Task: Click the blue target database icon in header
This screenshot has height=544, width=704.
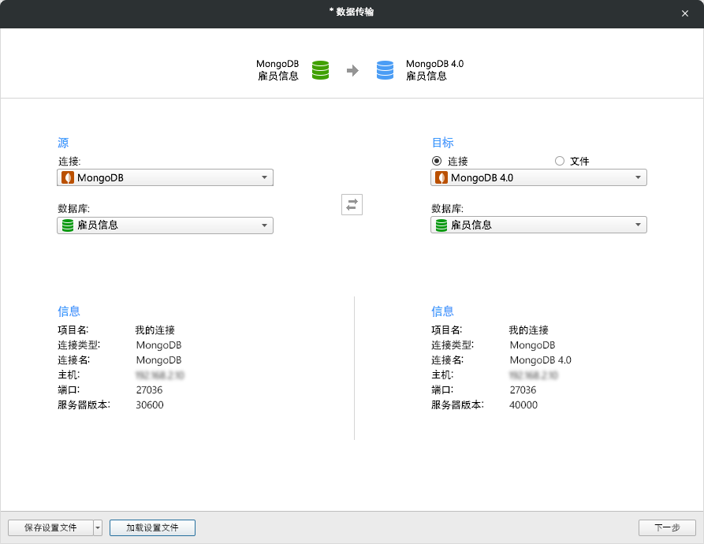Action: click(x=385, y=70)
